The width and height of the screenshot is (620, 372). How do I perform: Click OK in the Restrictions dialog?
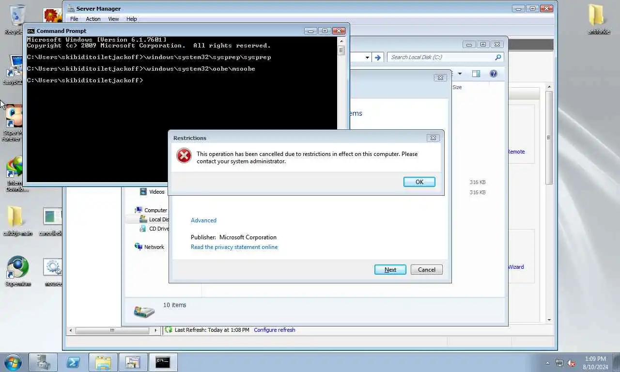click(x=419, y=182)
